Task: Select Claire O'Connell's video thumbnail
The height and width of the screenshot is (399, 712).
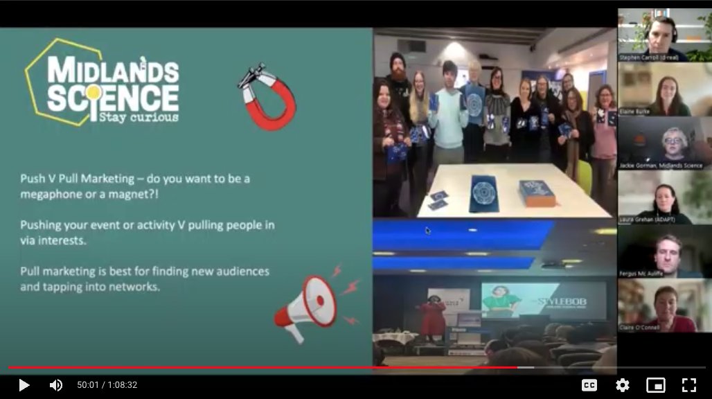Action: tap(665, 305)
